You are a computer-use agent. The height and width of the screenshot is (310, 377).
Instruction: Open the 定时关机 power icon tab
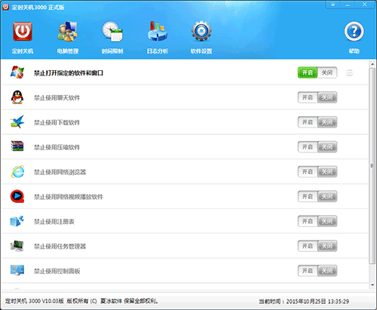[x=23, y=32]
